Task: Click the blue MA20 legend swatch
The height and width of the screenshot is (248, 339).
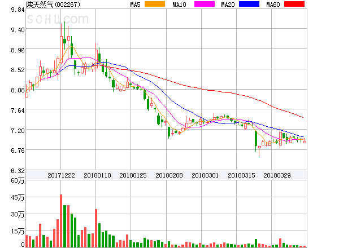Action: (x=249, y=4)
